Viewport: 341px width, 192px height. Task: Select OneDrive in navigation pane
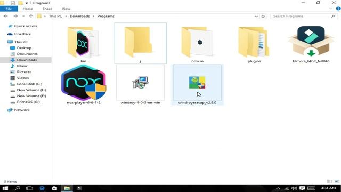pyautogui.click(x=22, y=34)
